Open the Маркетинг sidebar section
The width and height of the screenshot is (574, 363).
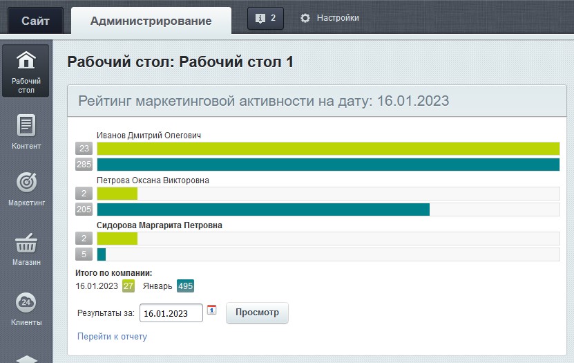point(26,189)
